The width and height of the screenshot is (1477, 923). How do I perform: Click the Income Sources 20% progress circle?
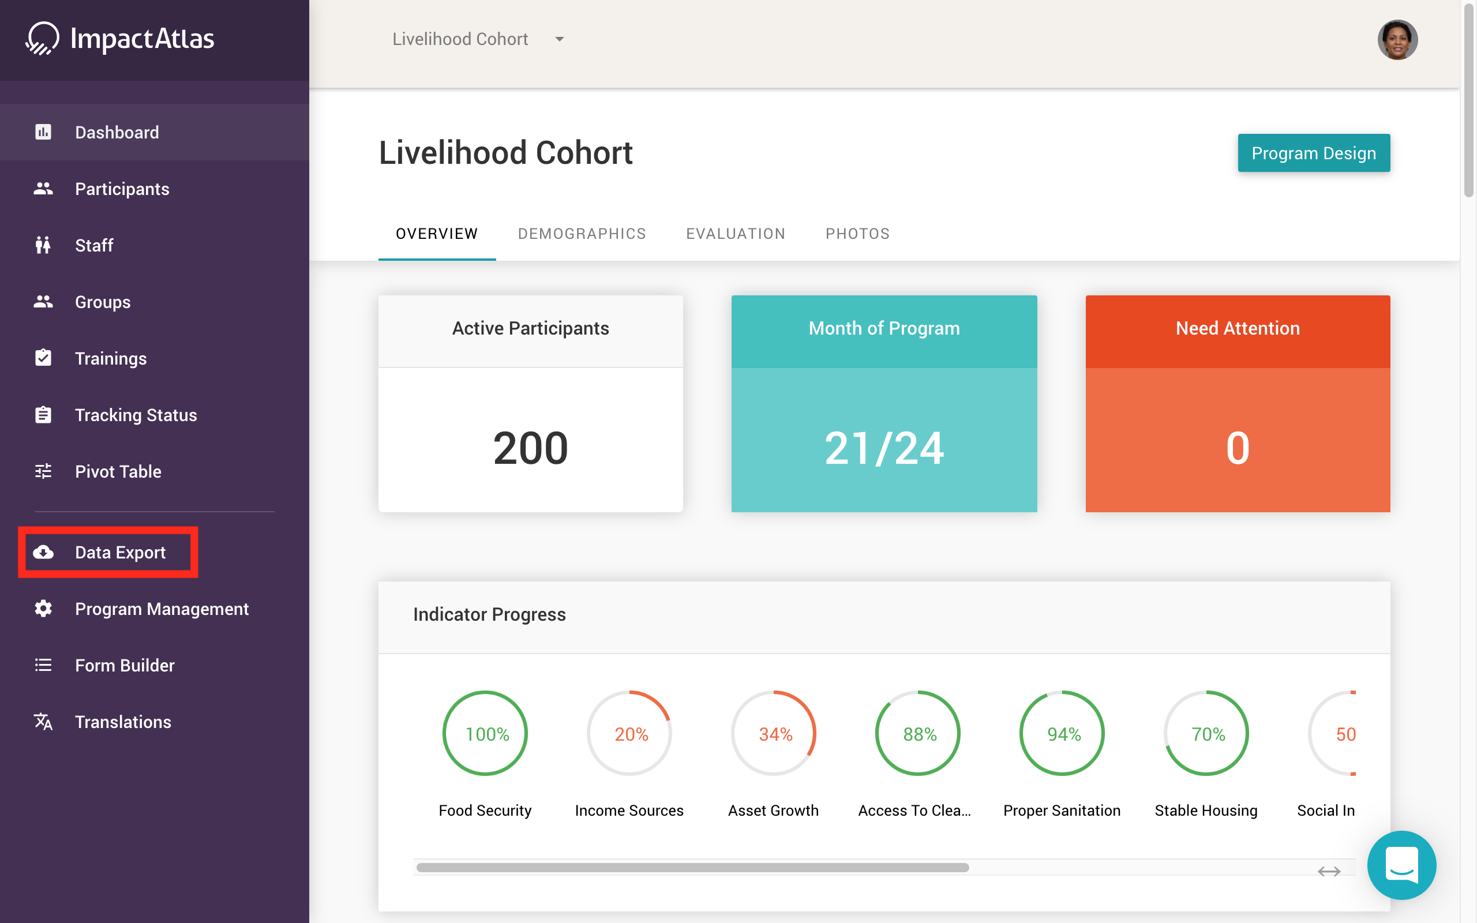pos(629,733)
